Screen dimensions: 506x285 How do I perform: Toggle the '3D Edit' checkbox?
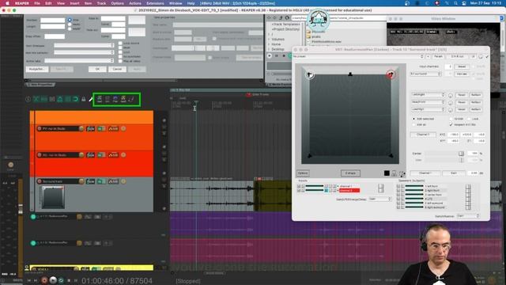pyautogui.click(x=451, y=119)
